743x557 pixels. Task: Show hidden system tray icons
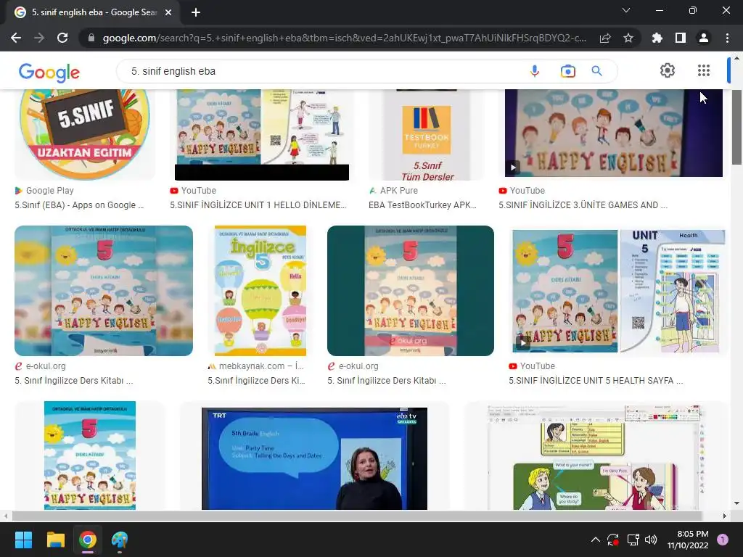pyautogui.click(x=596, y=540)
